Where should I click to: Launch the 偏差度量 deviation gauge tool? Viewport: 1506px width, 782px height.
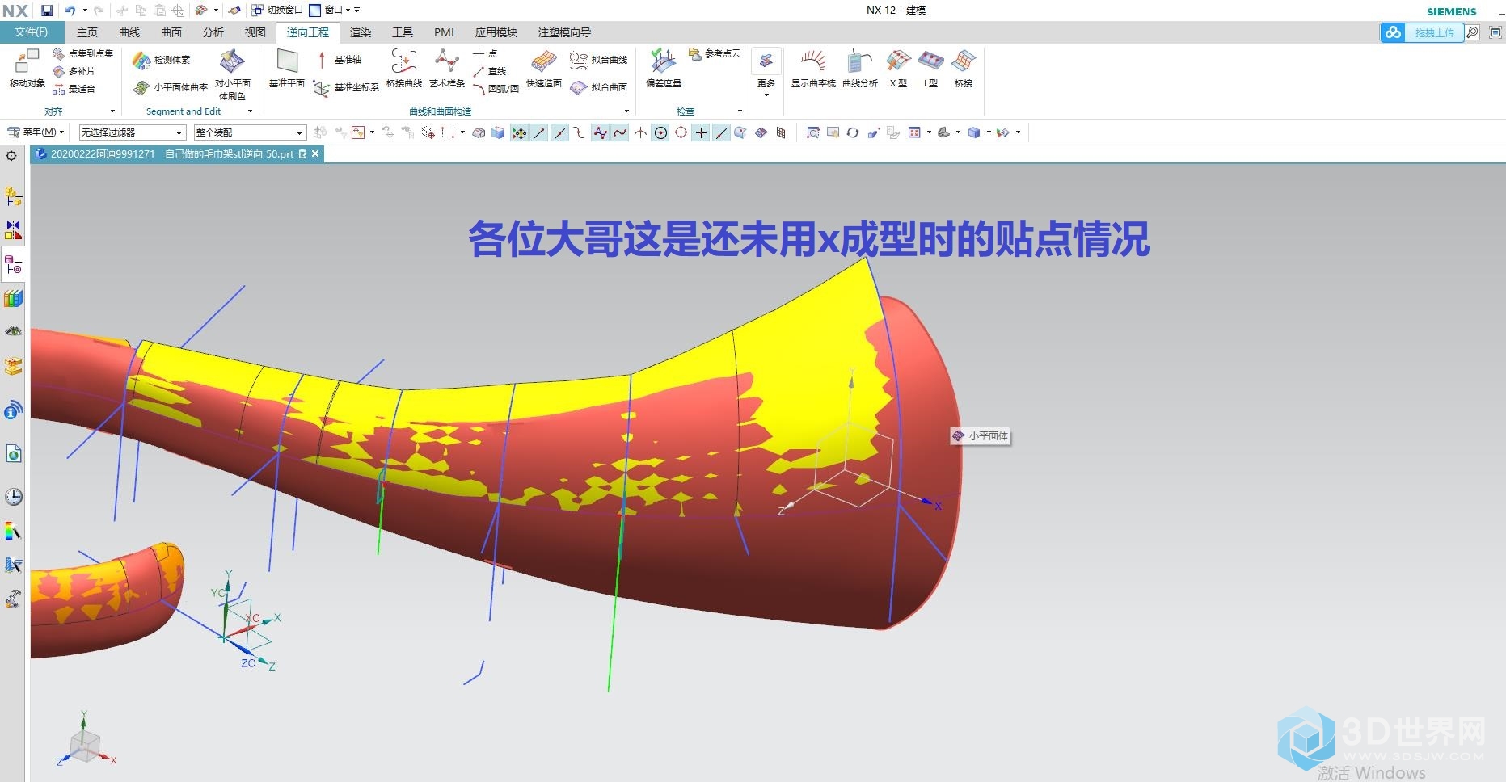[x=664, y=68]
